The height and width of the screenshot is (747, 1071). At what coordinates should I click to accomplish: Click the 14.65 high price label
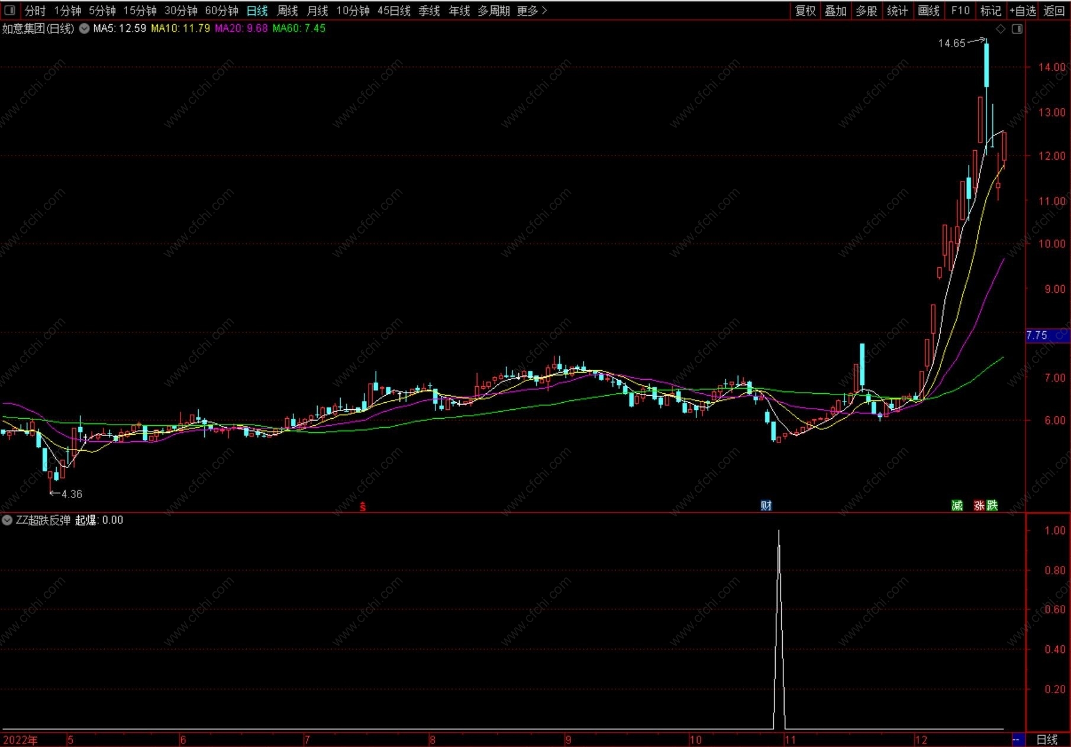[x=951, y=43]
